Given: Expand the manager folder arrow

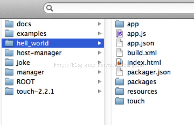Looking at the screenshot, I should pyautogui.click(x=100, y=72).
